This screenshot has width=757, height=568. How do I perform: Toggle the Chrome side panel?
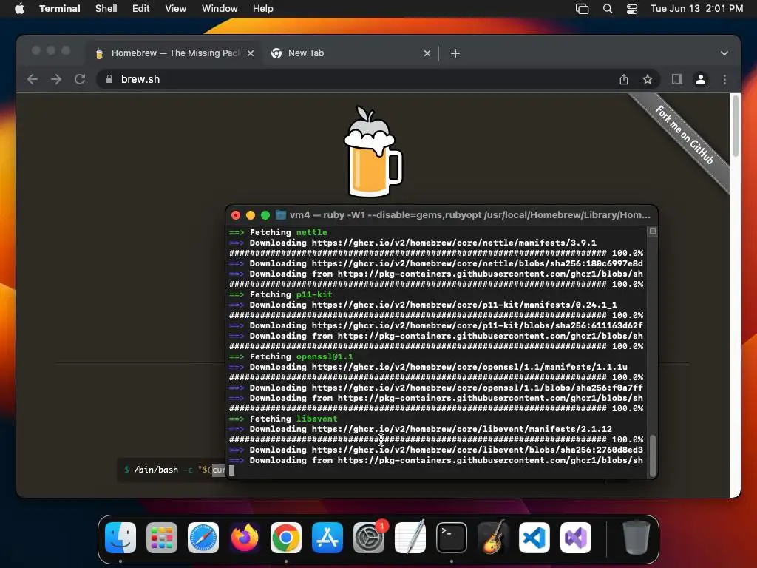677,79
